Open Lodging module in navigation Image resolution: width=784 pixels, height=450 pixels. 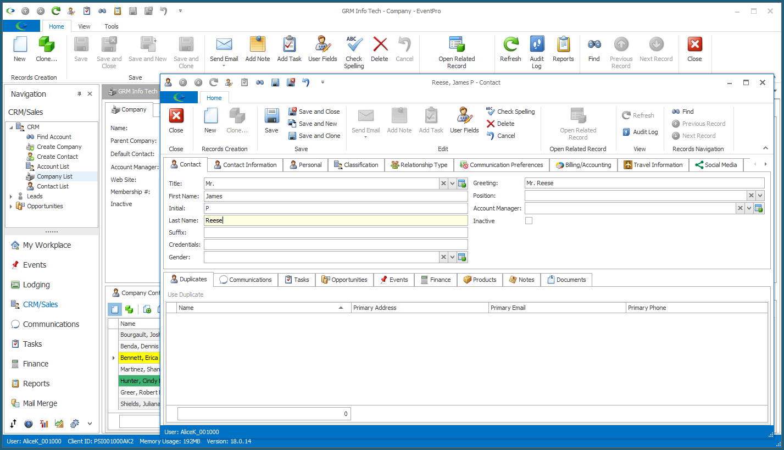(36, 285)
